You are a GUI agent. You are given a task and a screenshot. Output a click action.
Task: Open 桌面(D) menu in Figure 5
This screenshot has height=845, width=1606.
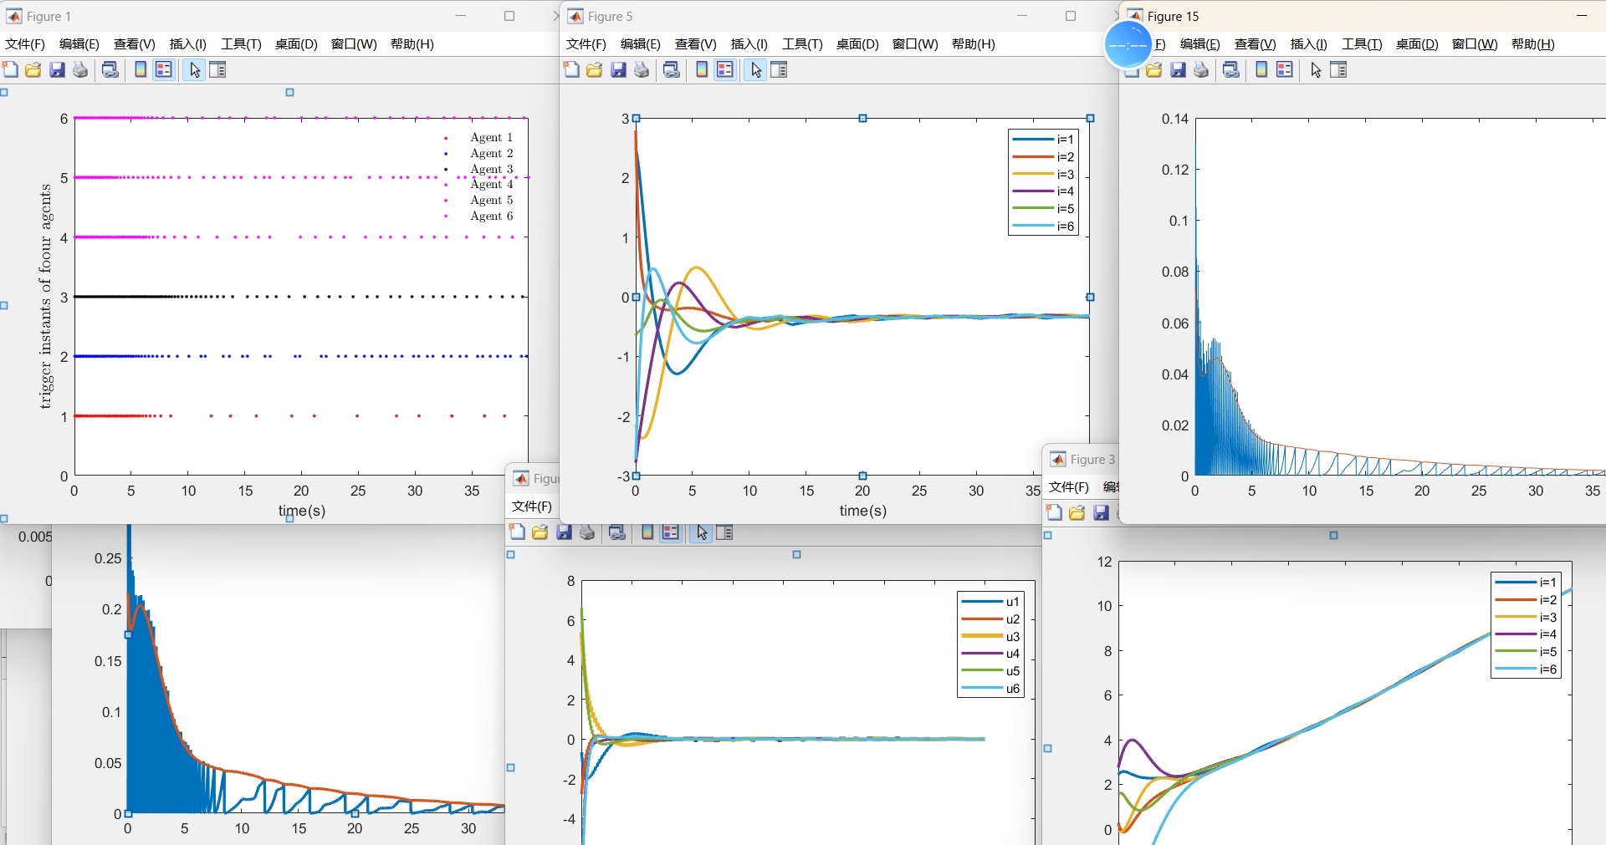857,43
